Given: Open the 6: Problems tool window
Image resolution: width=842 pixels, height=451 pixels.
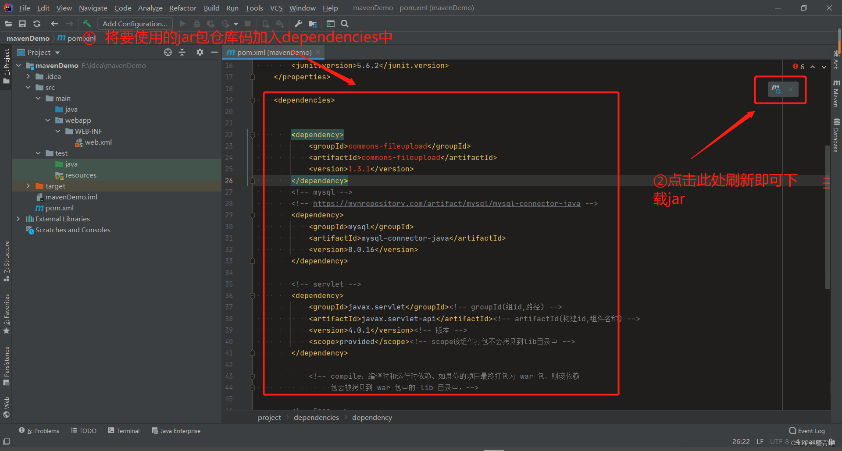Looking at the screenshot, I should click(39, 431).
